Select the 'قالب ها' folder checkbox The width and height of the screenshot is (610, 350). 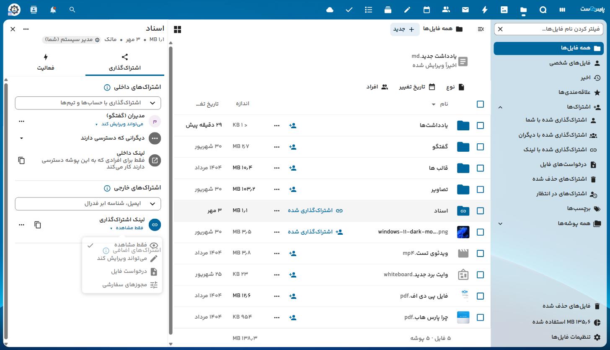[480, 168]
